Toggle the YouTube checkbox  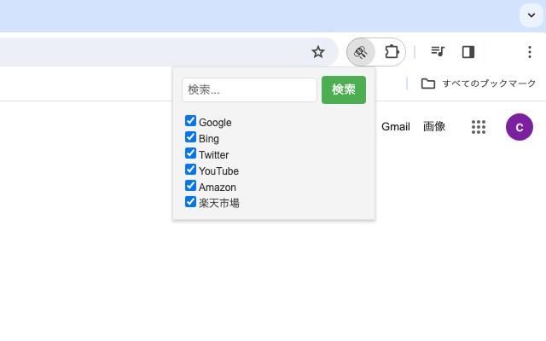pos(190,170)
